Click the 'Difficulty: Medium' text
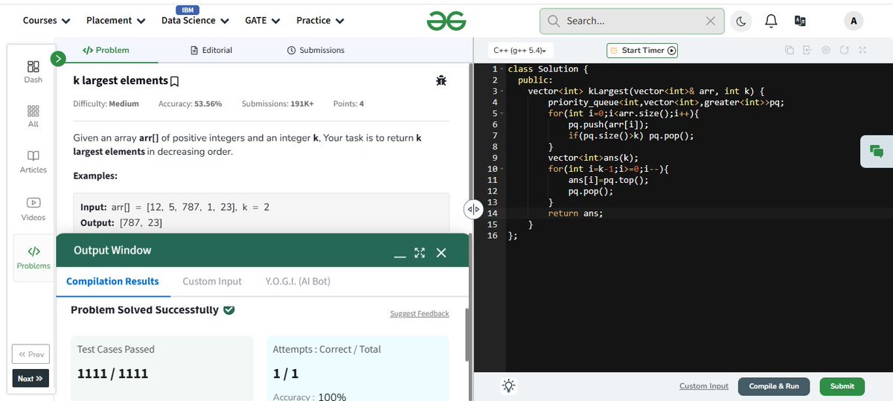 (106, 104)
